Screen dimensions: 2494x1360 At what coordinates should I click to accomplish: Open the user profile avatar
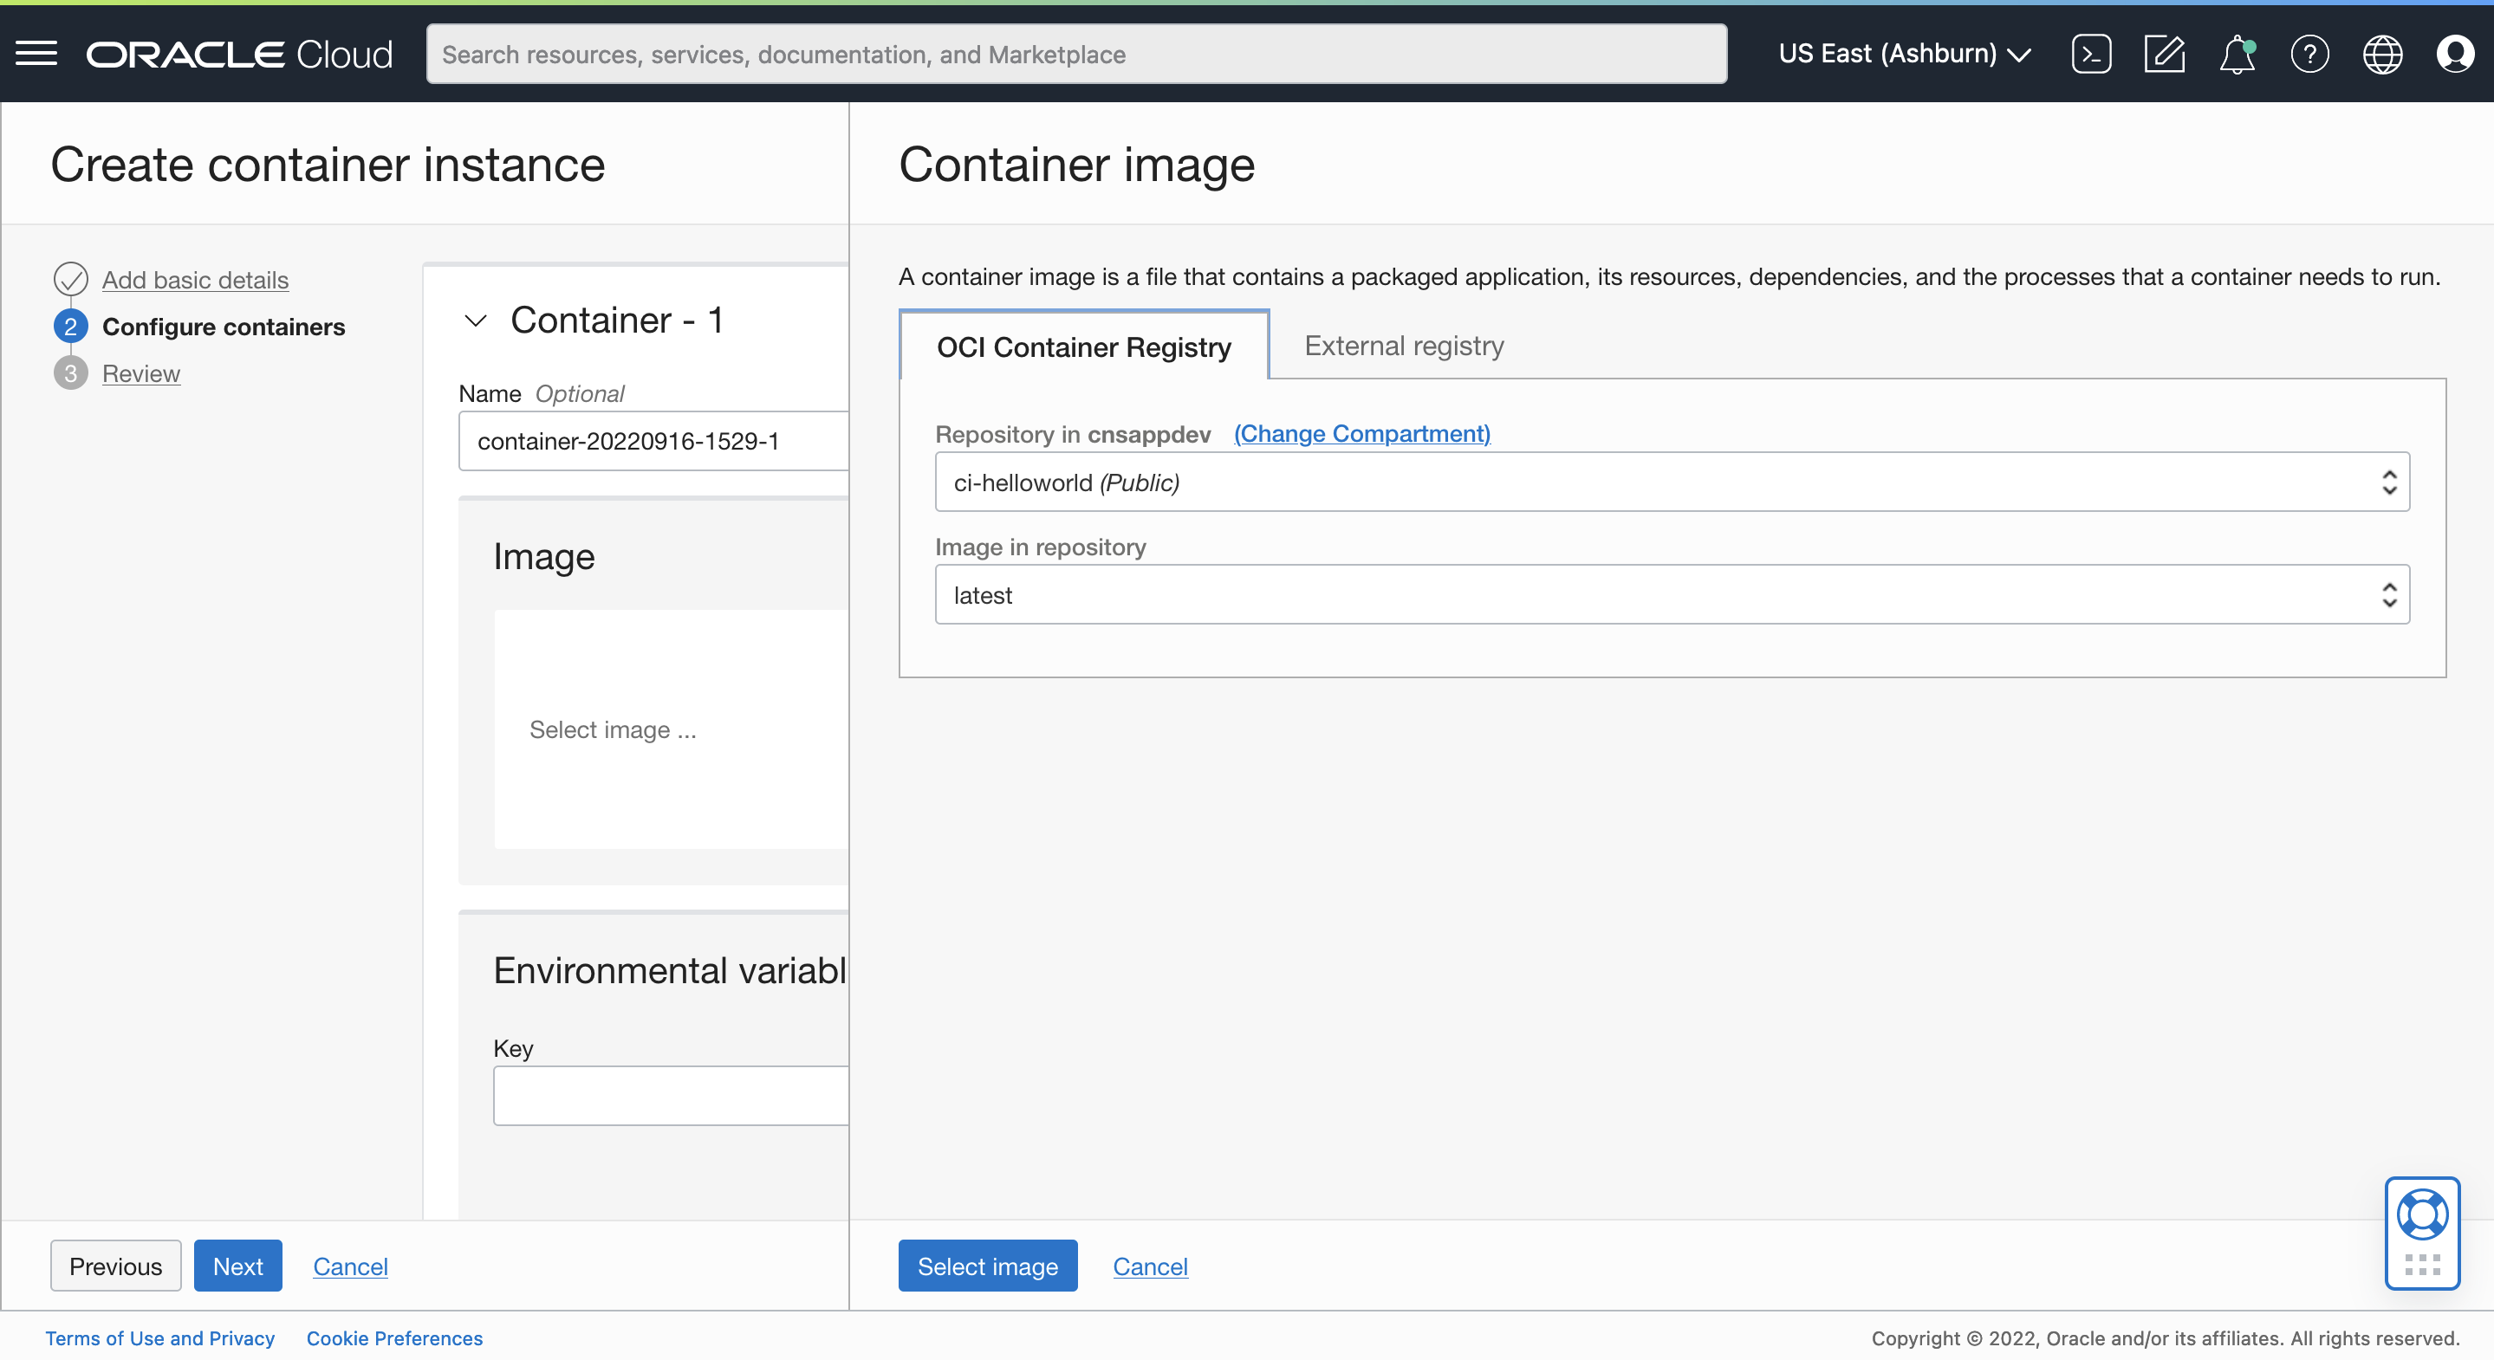click(x=2456, y=55)
